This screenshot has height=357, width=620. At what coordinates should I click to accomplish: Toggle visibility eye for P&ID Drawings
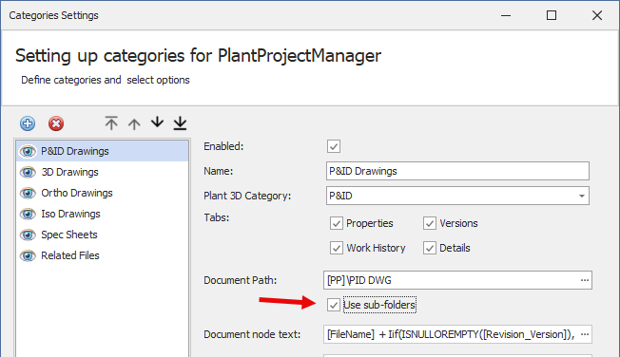coord(28,151)
